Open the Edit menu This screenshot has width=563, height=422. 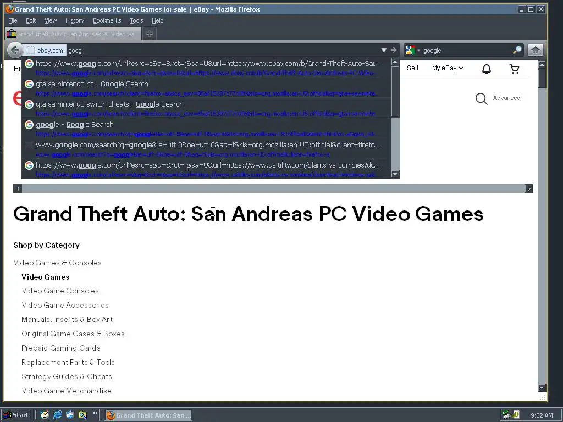(31, 20)
